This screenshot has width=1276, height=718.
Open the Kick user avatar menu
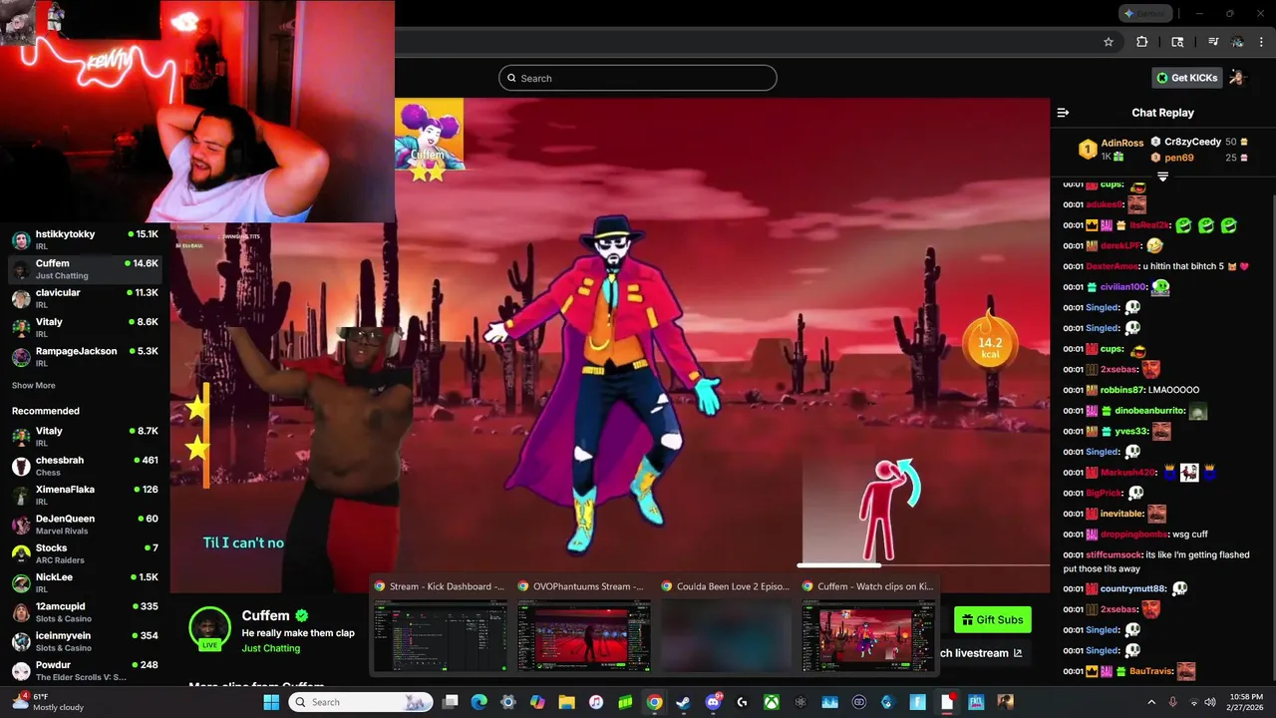click(x=1237, y=78)
